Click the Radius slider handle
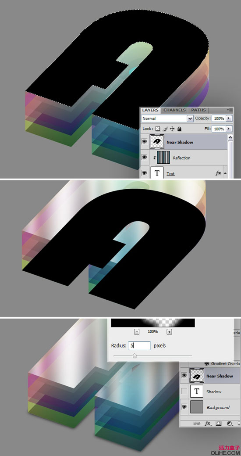Screen dimensions: 241x456 click(135, 356)
